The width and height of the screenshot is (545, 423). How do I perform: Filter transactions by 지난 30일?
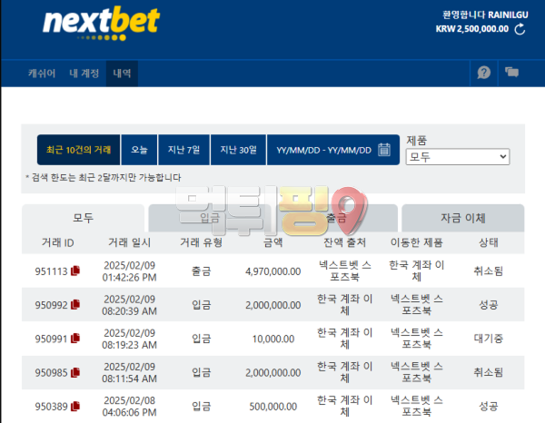coord(238,150)
